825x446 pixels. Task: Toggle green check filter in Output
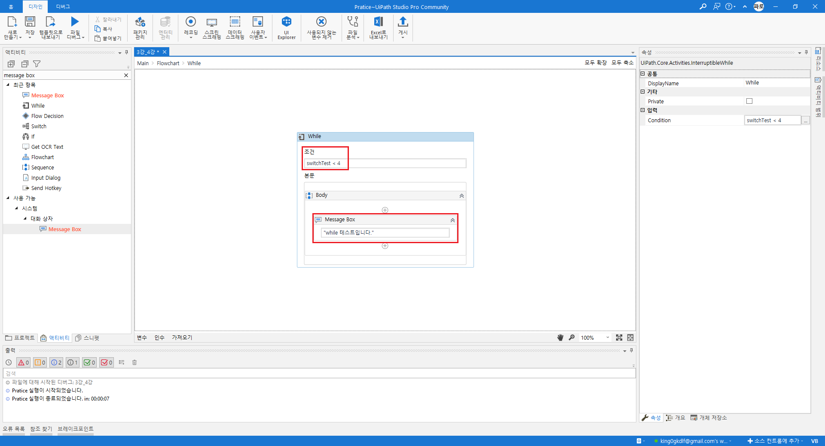(89, 362)
